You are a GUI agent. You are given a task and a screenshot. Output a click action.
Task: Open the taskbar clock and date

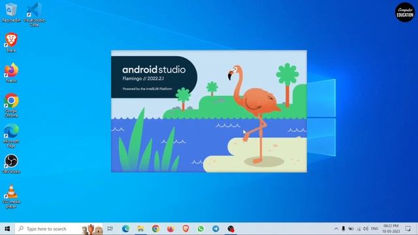click(391, 228)
